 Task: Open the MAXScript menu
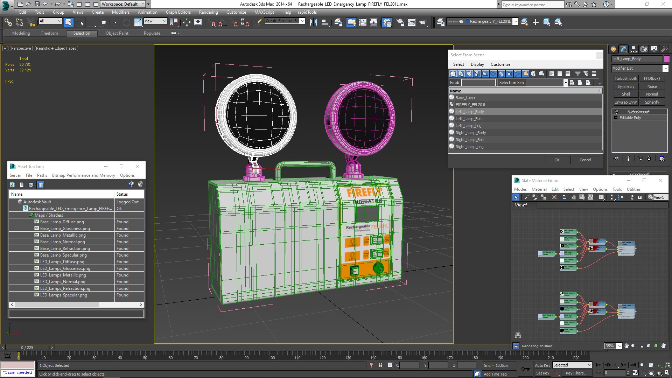click(264, 12)
